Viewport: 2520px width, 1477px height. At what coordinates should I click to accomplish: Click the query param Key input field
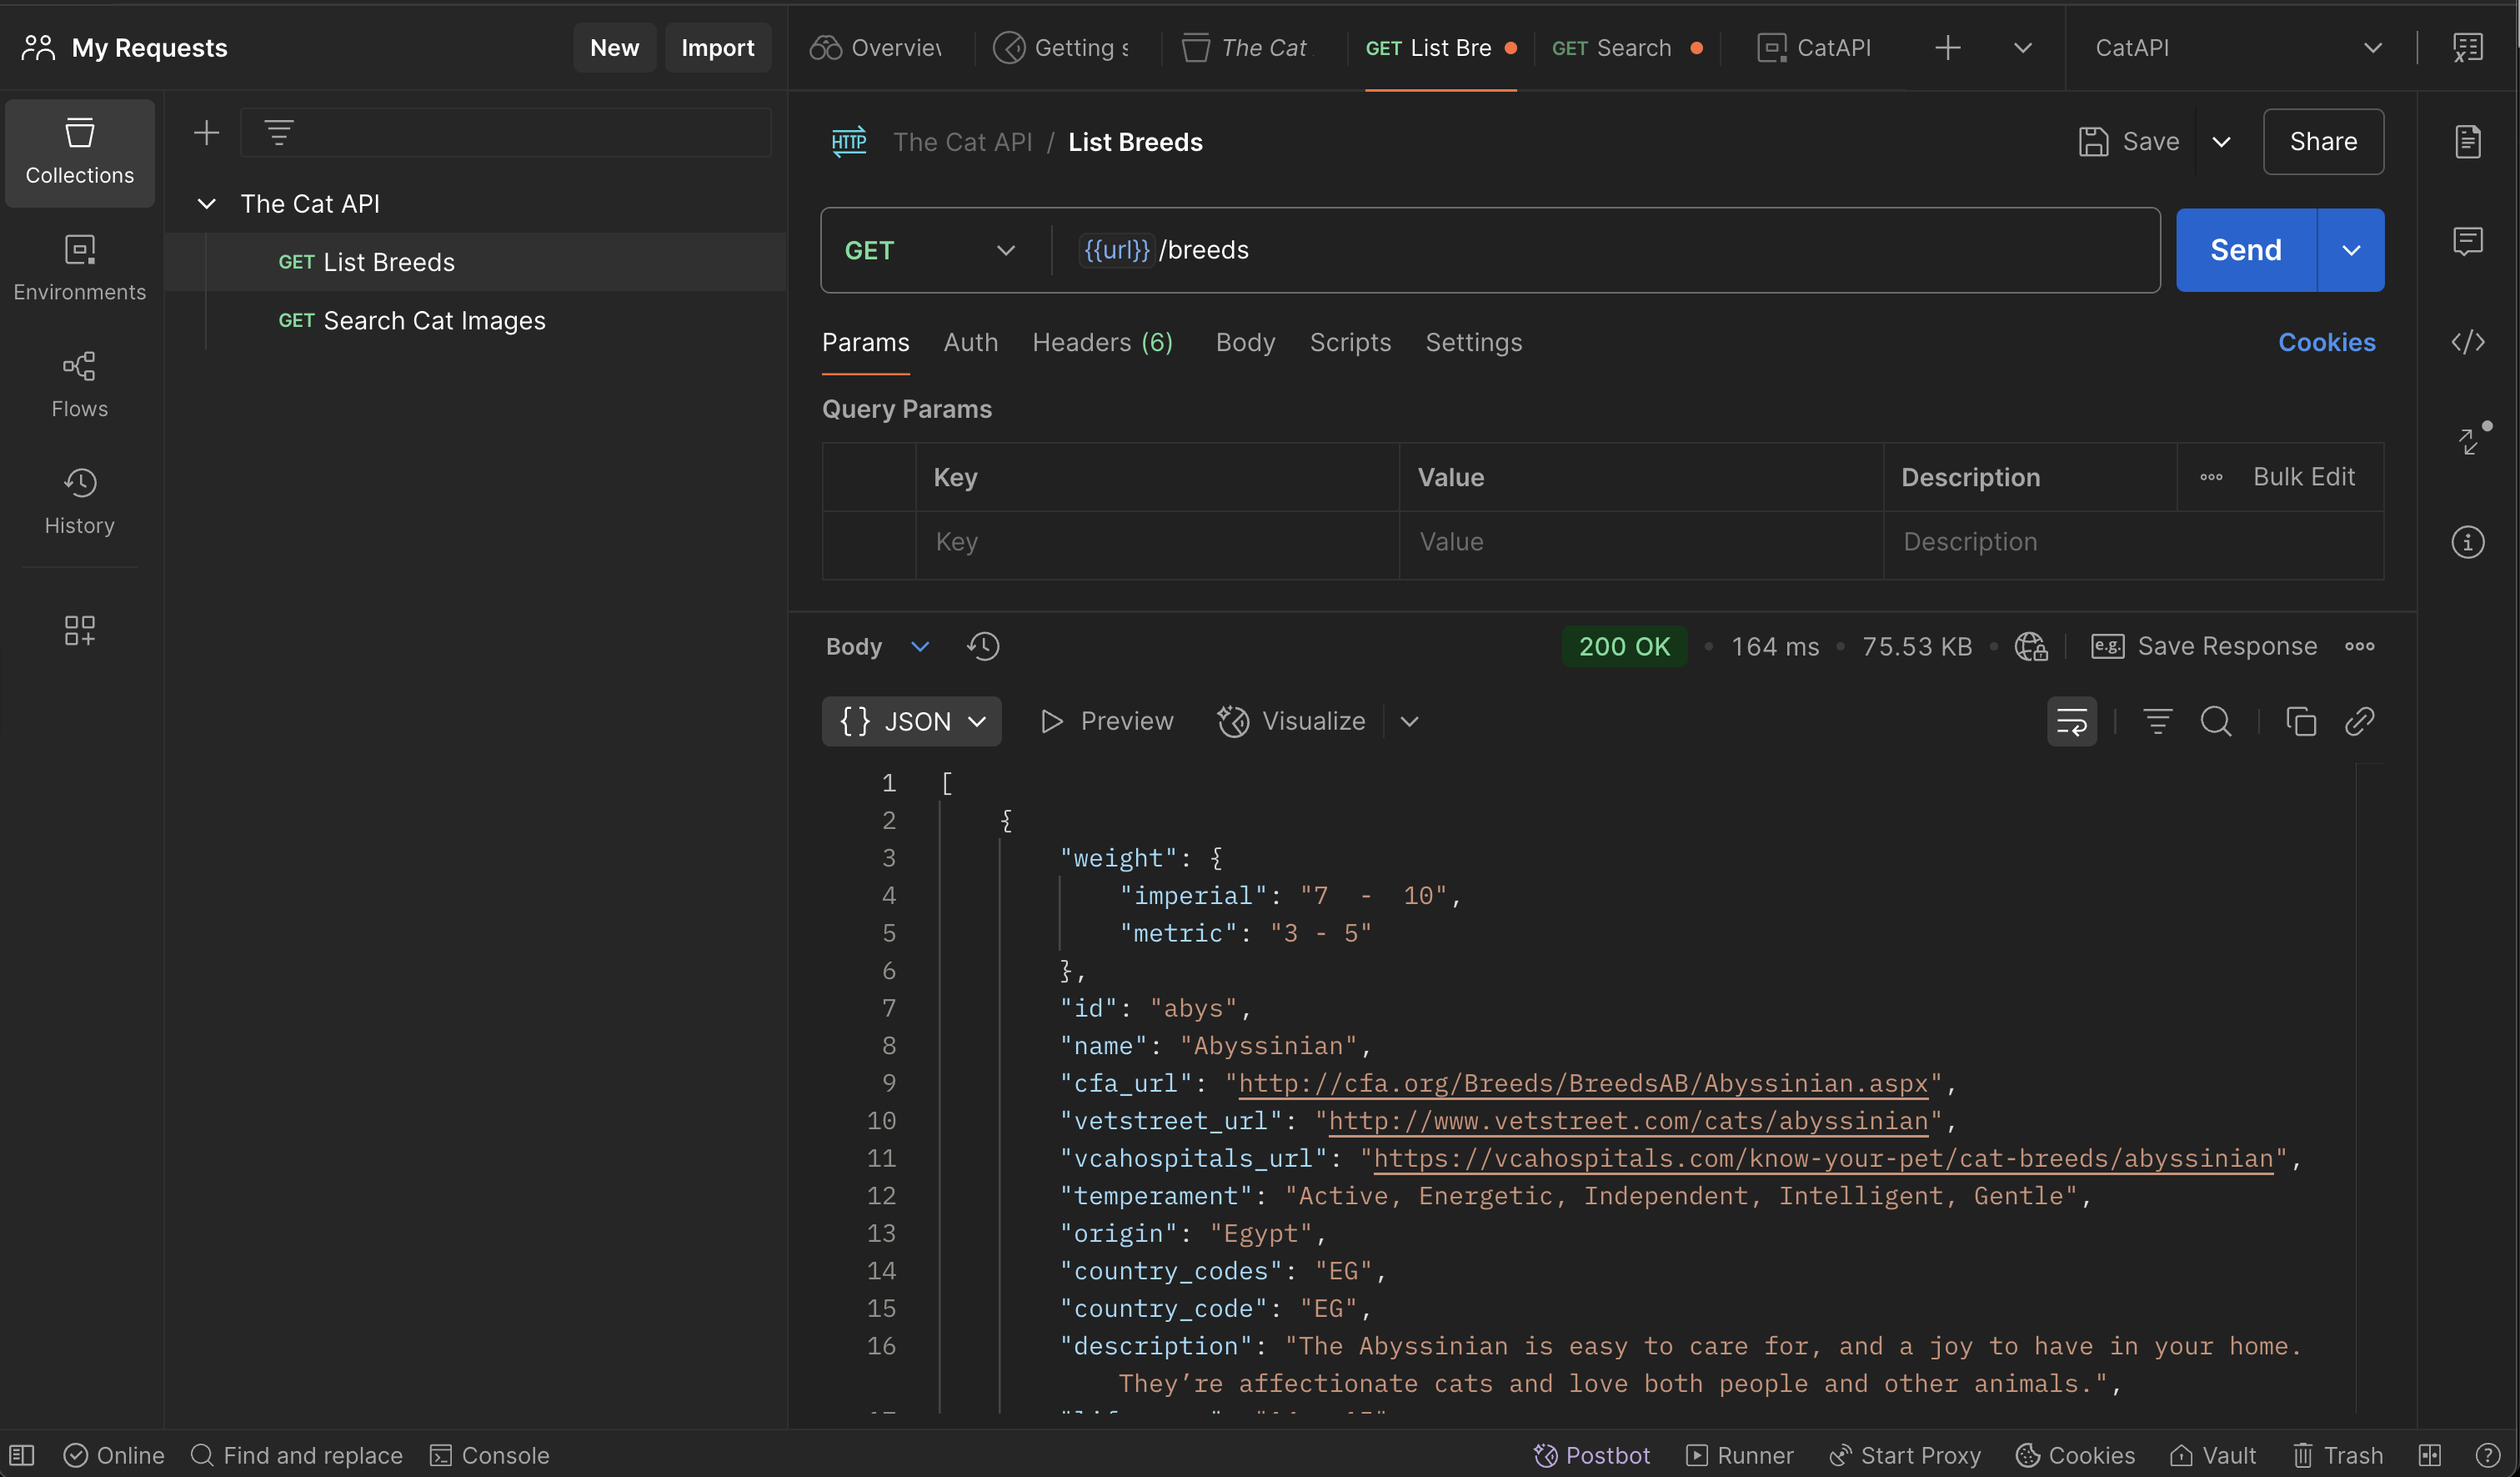(x=1155, y=542)
